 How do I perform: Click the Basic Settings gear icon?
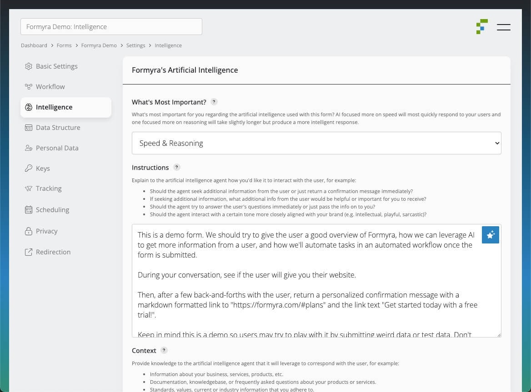point(29,66)
